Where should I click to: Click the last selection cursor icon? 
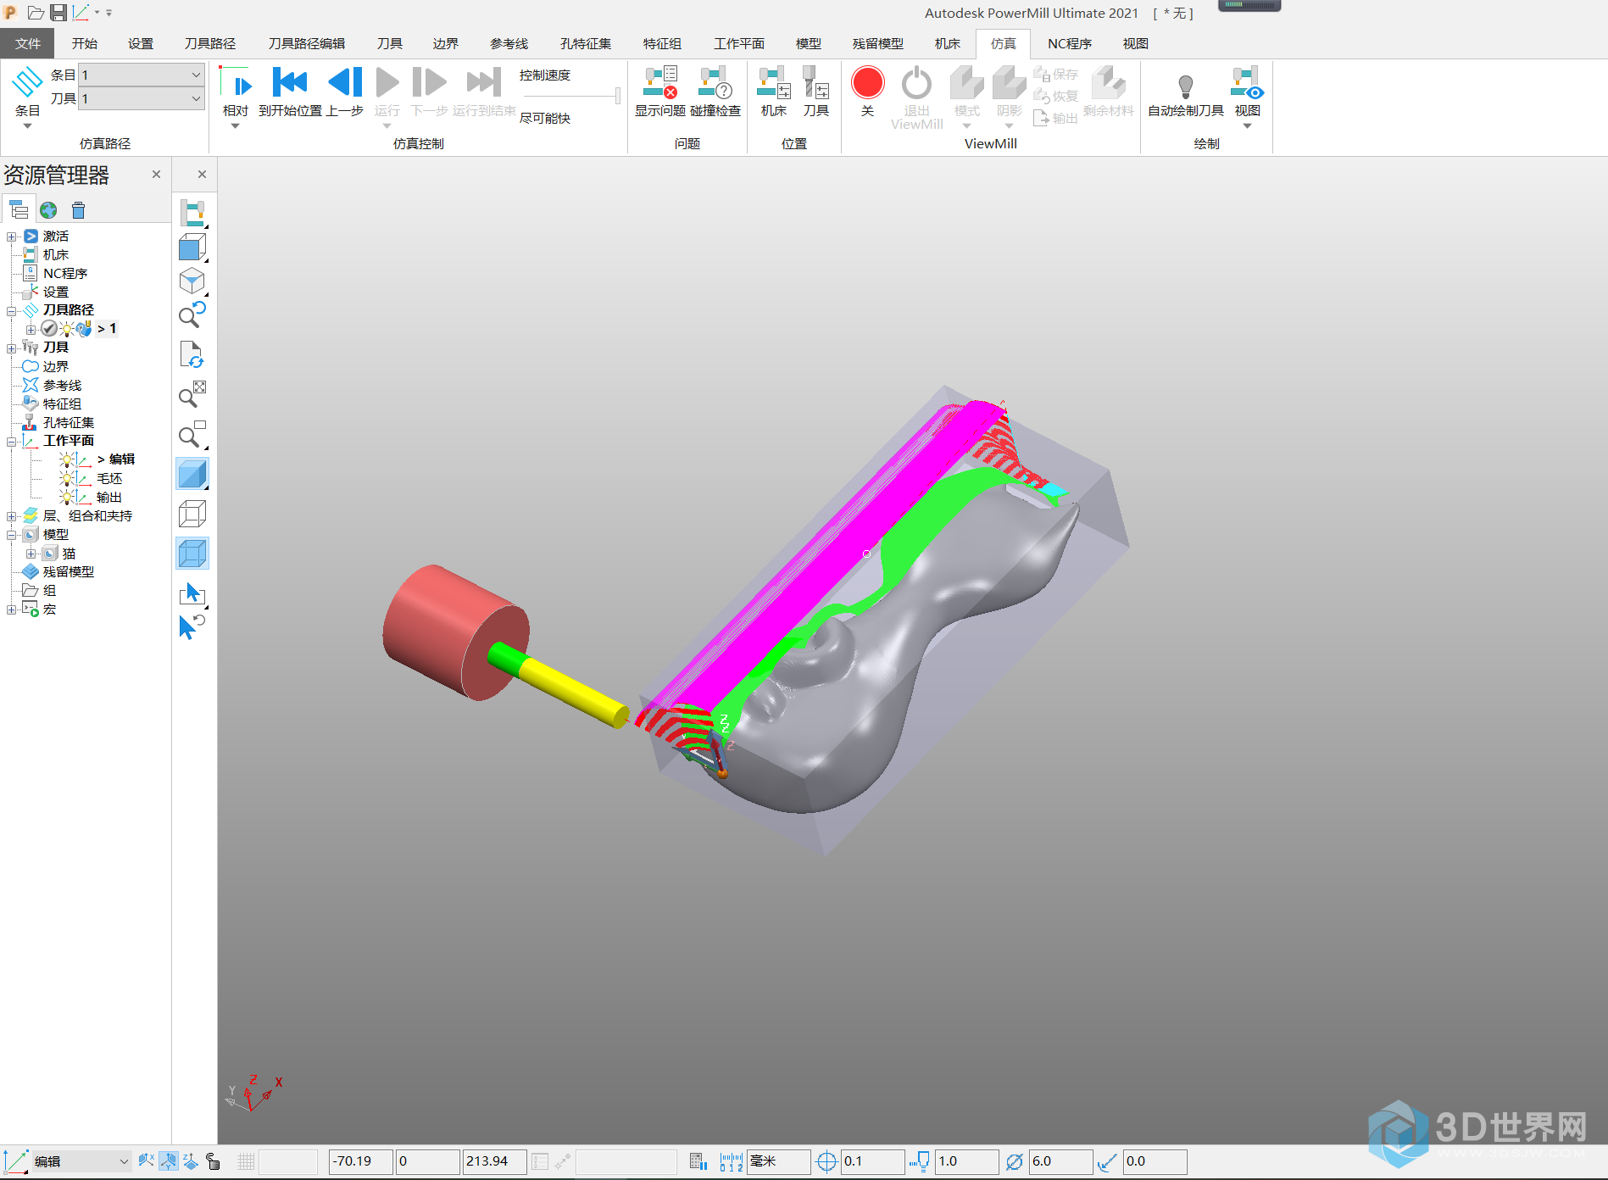point(192,626)
